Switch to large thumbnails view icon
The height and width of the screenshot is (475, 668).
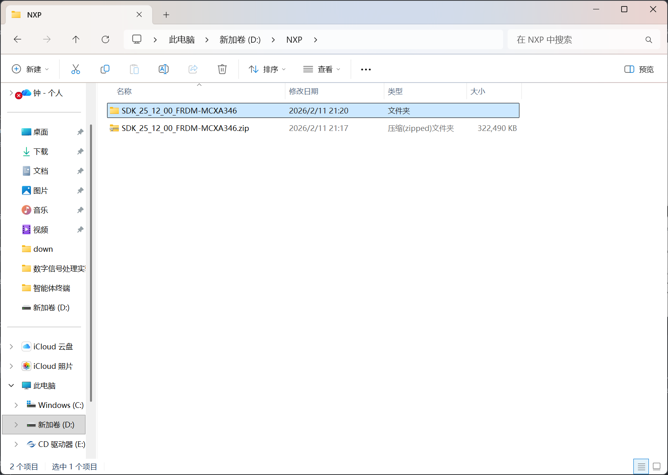tap(657, 466)
